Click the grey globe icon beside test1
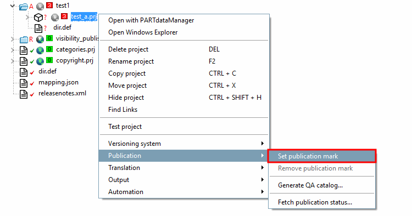The image size is (412, 216). tap(40, 6)
